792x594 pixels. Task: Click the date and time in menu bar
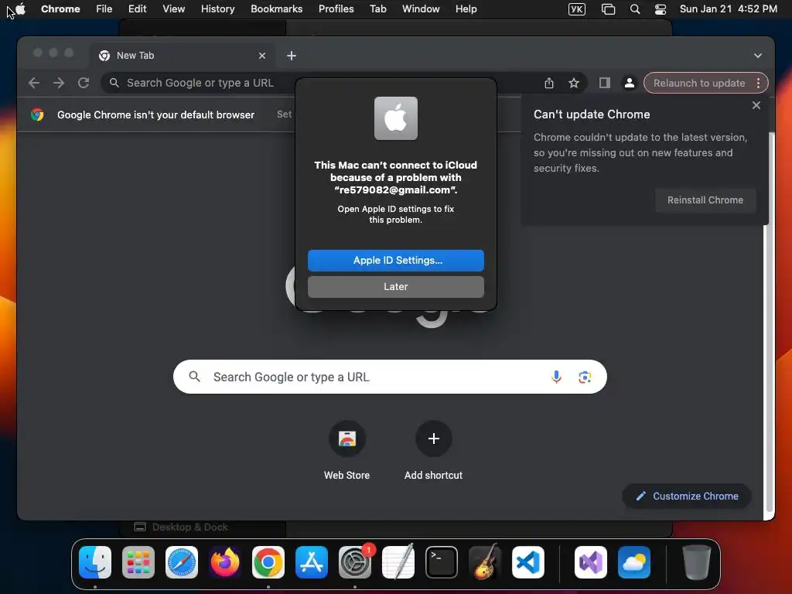tap(729, 9)
